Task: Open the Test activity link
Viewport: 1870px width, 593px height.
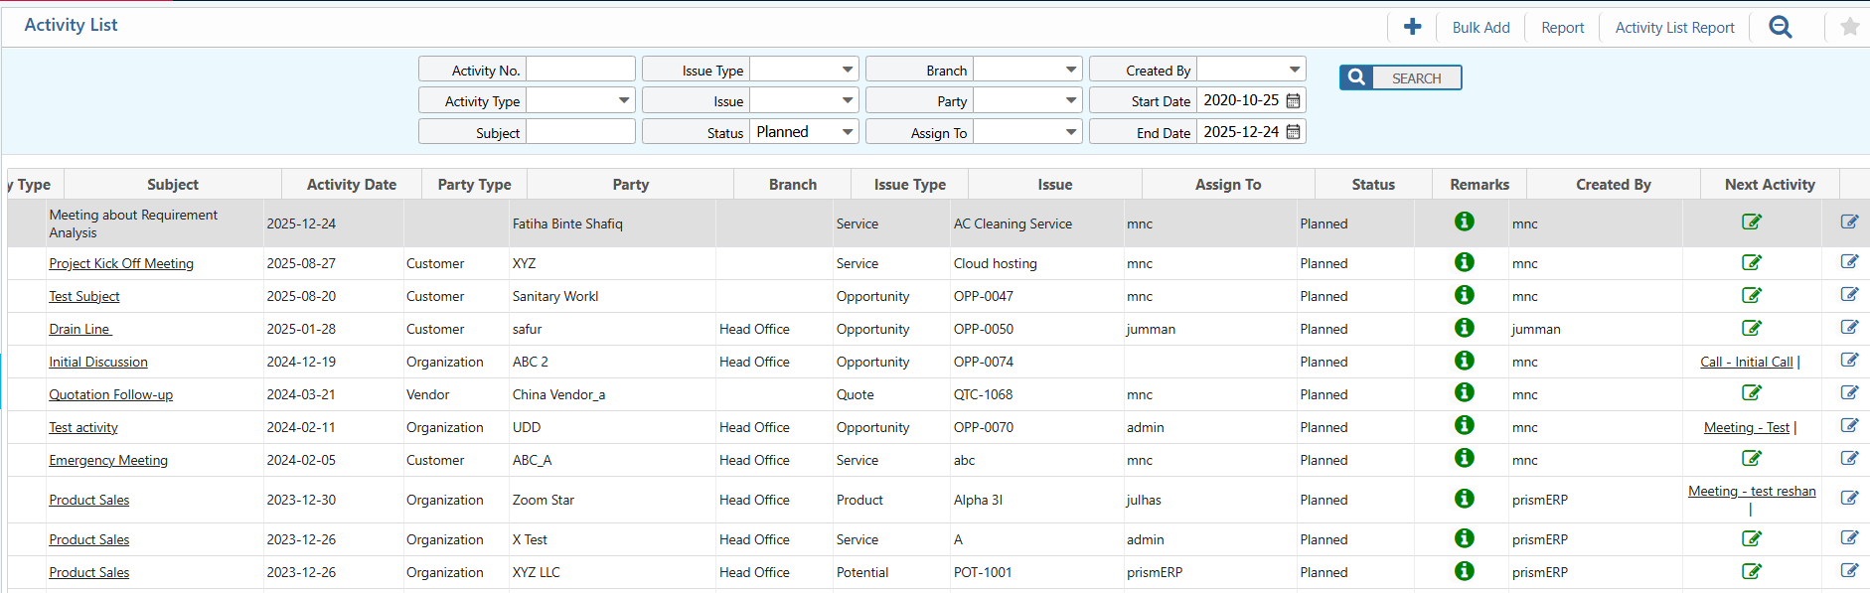Action: tap(83, 427)
